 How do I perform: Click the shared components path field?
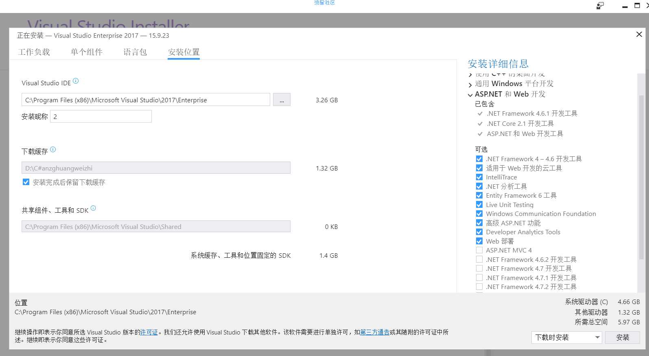click(x=156, y=227)
